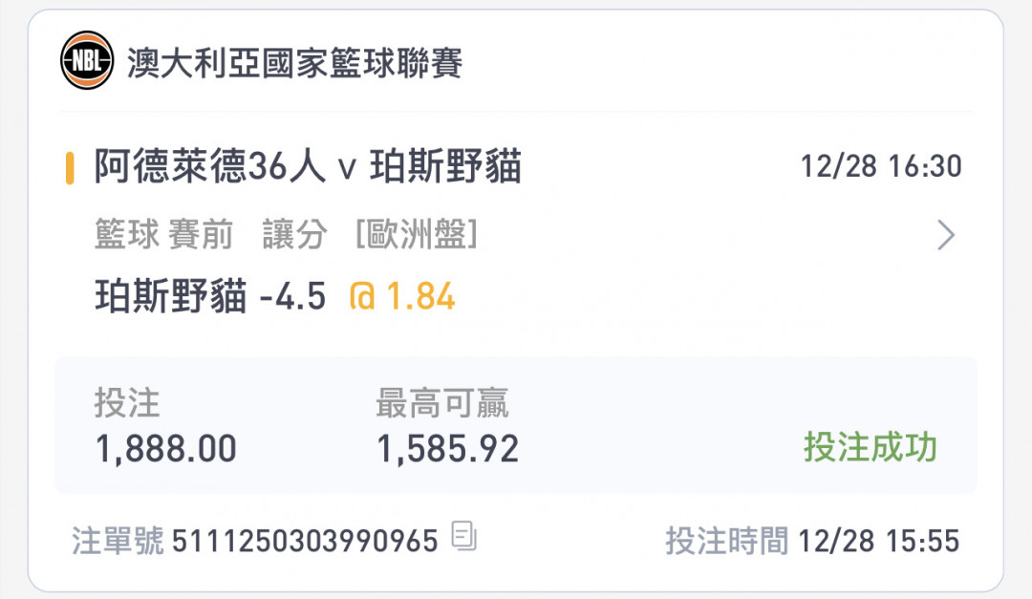Viewport: 1032px width, 599px height.
Task: Click the stake amount 1,888.00
Action: coord(166,450)
